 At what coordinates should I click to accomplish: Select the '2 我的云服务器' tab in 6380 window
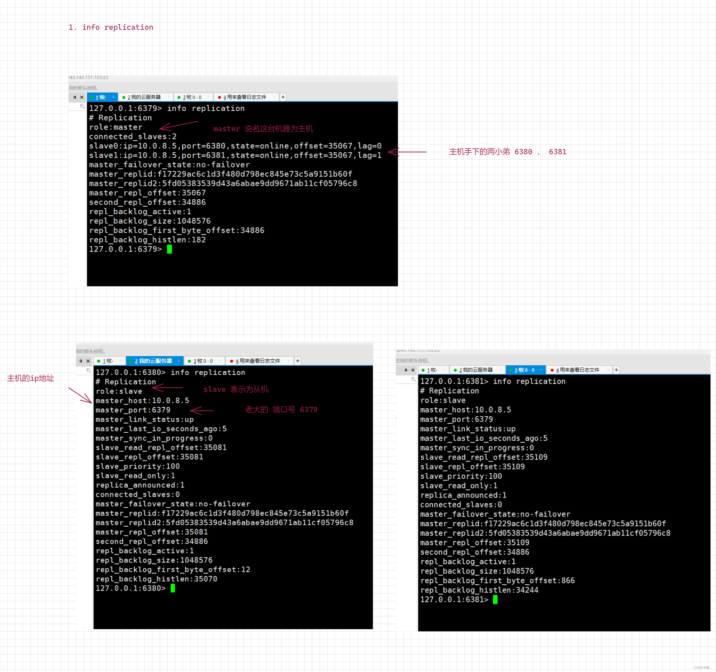coord(154,361)
